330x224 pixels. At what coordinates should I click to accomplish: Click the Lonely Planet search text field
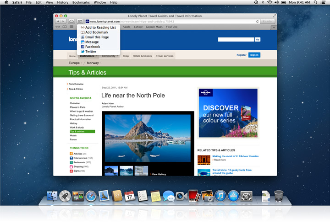tap(236, 40)
